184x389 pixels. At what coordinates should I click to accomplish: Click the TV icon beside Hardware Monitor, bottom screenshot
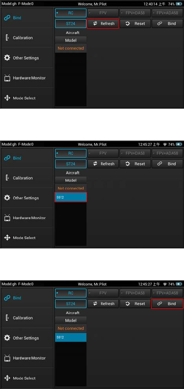click(x=7, y=358)
